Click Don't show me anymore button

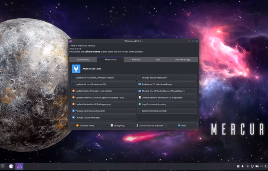tap(150, 125)
